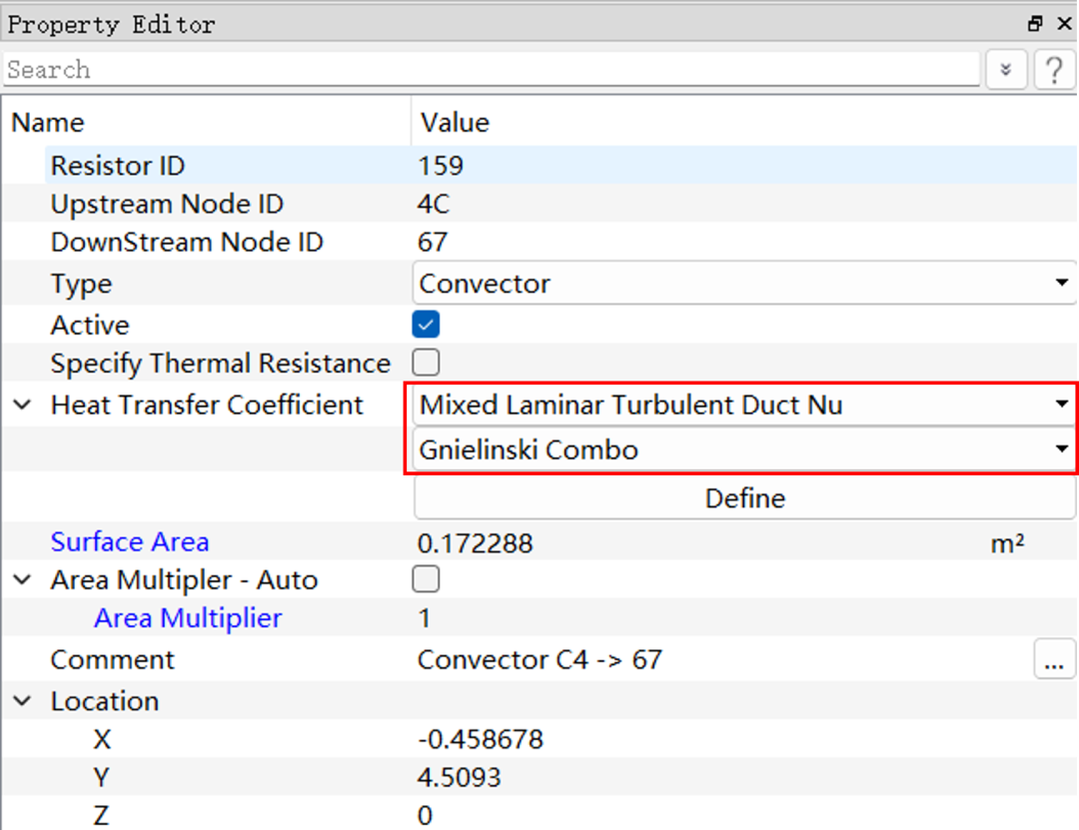Click the Heat Transfer Coefficient label
The height and width of the screenshot is (830, 1079).
point(207,405)
